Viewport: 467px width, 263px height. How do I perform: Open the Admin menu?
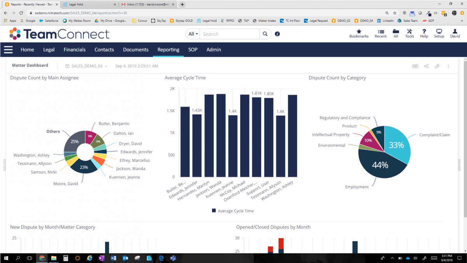[214, 50]
